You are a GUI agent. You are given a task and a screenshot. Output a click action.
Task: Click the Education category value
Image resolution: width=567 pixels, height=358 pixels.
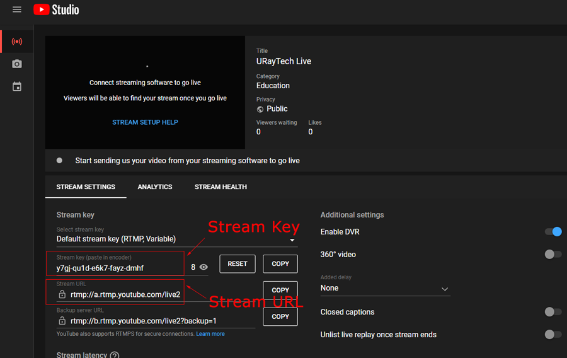[x=273, y=86]
